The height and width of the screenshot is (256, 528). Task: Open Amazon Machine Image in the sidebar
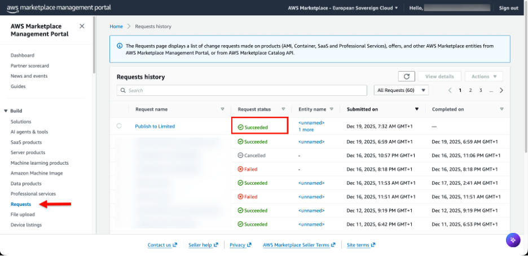[37, 173]
